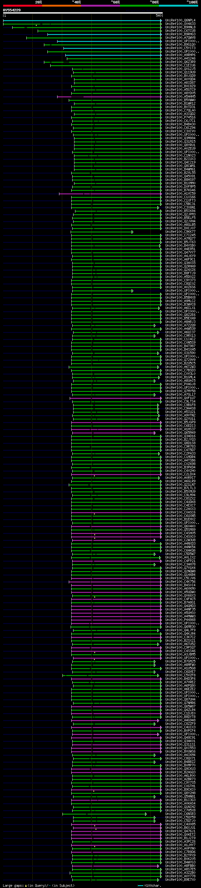The height and width of the screenshot is (888, 201).
Task: Click the cyan alignment bar for Q6NPL4
Action: coord(82,21)
